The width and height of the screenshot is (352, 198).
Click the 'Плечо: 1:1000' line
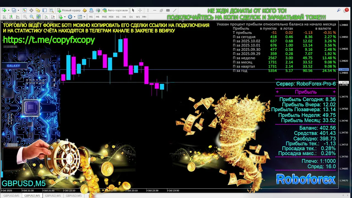pos(319,161)
